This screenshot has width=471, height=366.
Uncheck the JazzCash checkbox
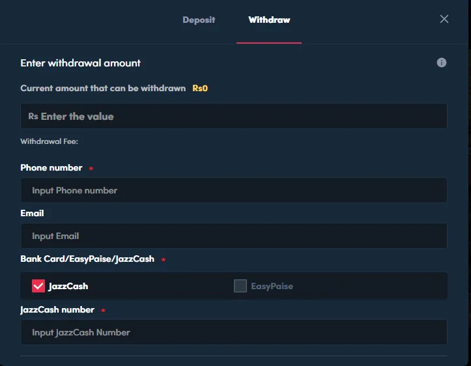pyautogui.click(x=38, y=286)
